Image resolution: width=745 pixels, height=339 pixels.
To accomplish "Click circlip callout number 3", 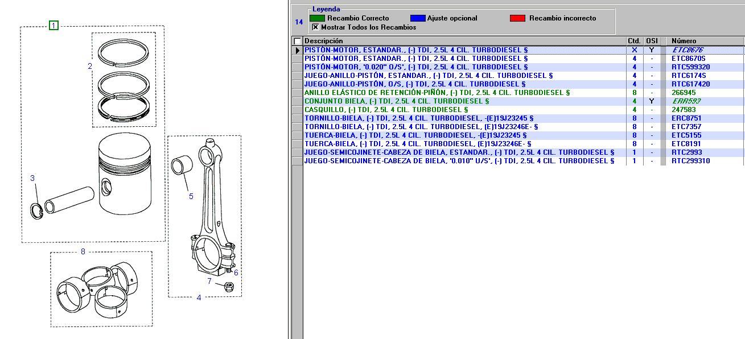I will pyautogui.click(x=32, y=178).
